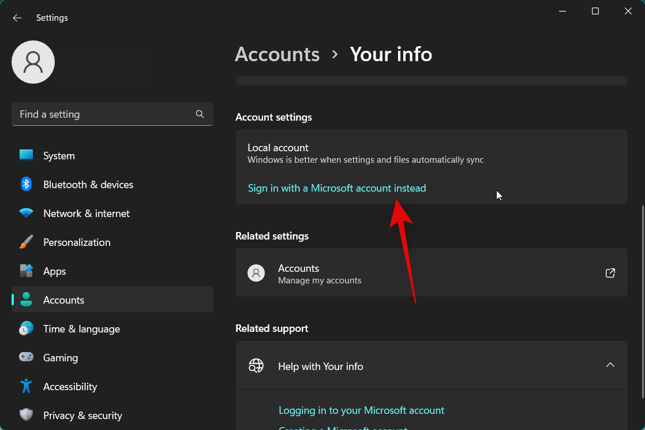Collapse the Help with Your info section
Viewport: 645px width, 430px height.
pos(610,365)
